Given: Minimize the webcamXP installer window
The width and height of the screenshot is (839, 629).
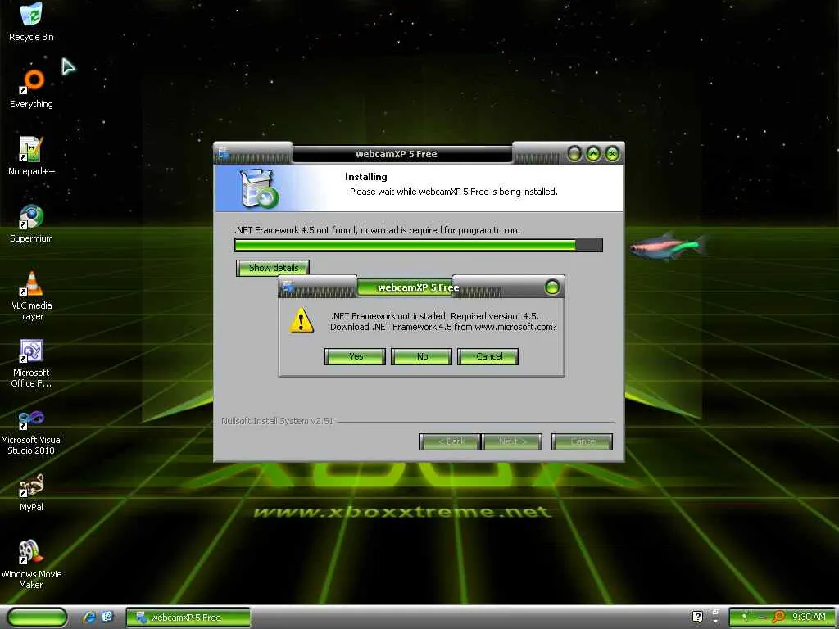Looking at the screenshot, I should coord(574,154).
